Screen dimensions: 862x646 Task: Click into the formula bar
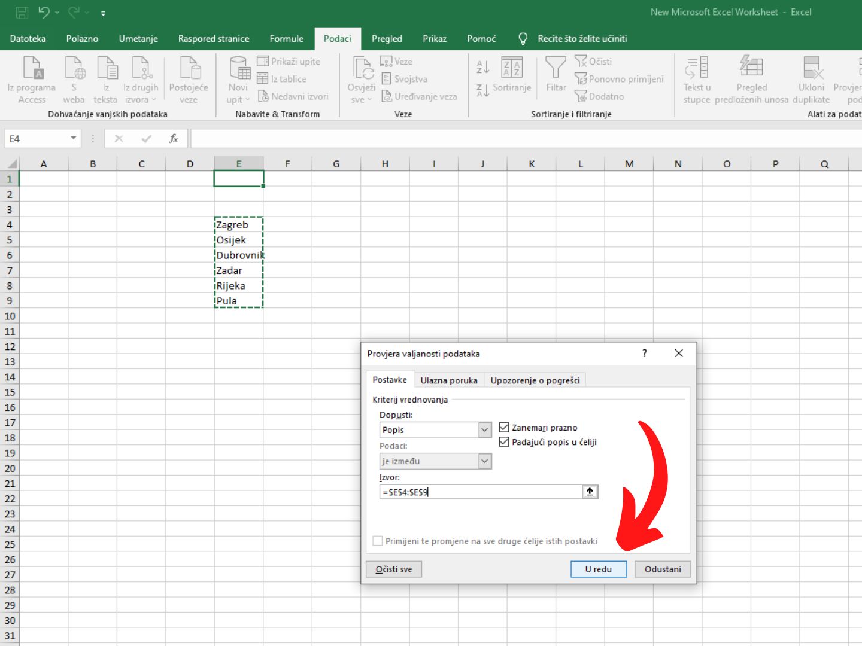pyautogui.click(x=526, y=138)
